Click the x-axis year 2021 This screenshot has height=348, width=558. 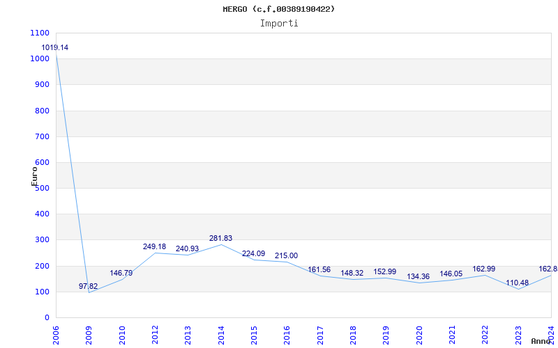click(x=452, y=335)
